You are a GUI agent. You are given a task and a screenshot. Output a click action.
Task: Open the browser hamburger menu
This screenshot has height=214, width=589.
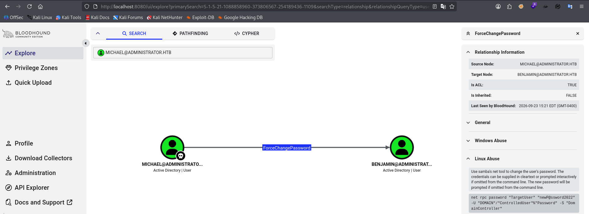pos(581,6)
